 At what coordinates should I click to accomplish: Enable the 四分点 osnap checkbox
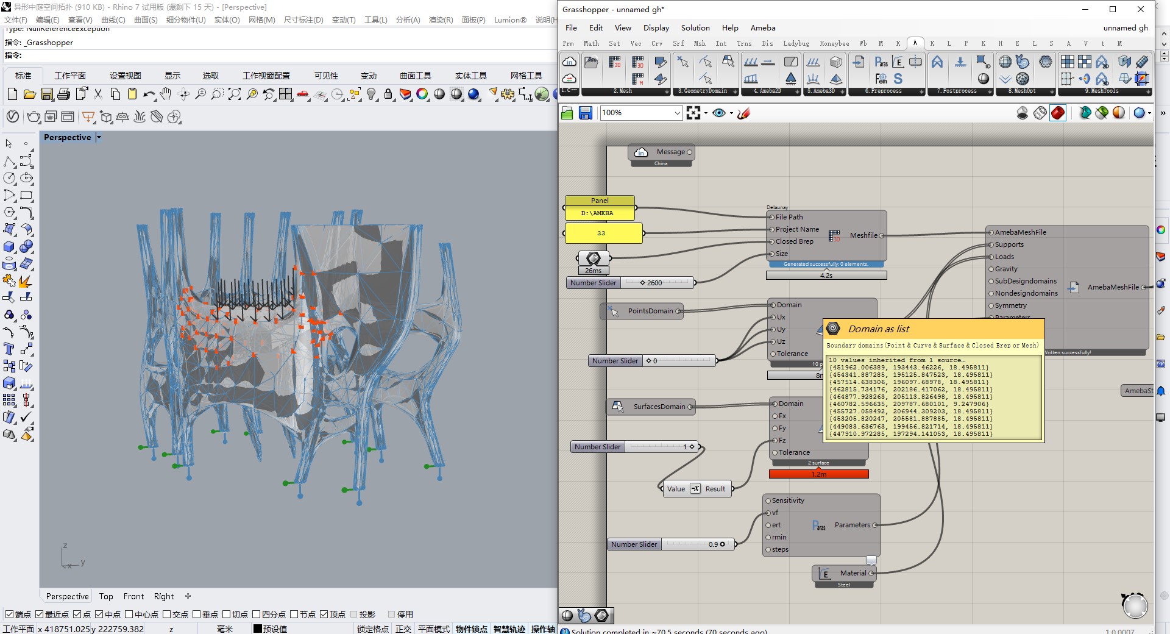257,614
